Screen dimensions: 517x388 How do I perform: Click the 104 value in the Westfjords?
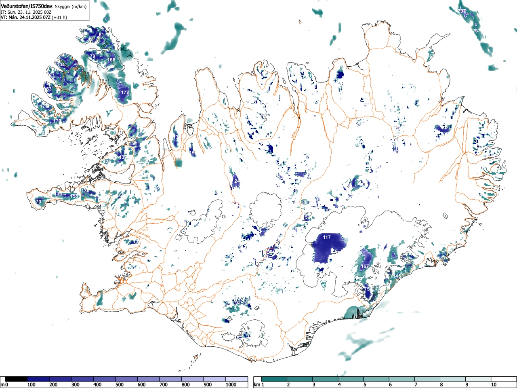tap(61, 65)
